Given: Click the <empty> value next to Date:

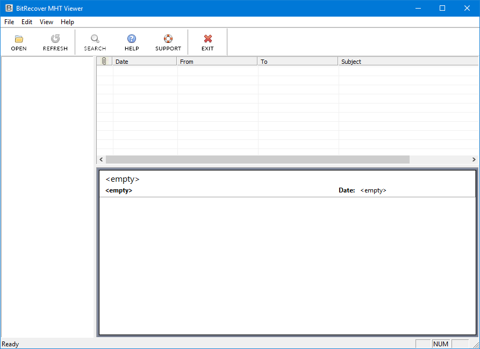Looking at the screenshot, I should [x=374, y=190].
